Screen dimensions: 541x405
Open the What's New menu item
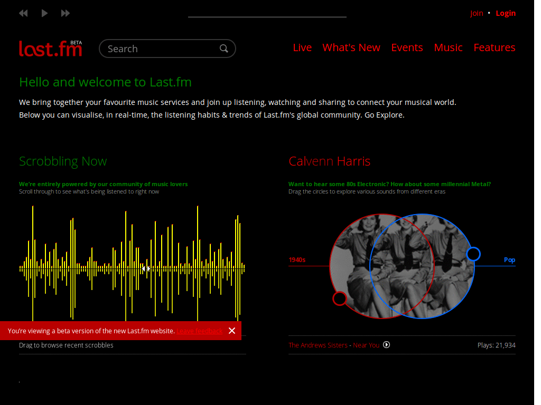[351, 47]
